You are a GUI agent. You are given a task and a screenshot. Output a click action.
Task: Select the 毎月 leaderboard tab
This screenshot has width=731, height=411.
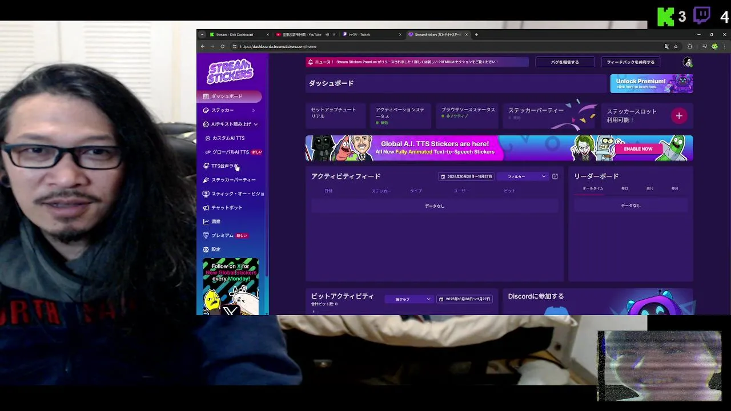coord(675,188)
